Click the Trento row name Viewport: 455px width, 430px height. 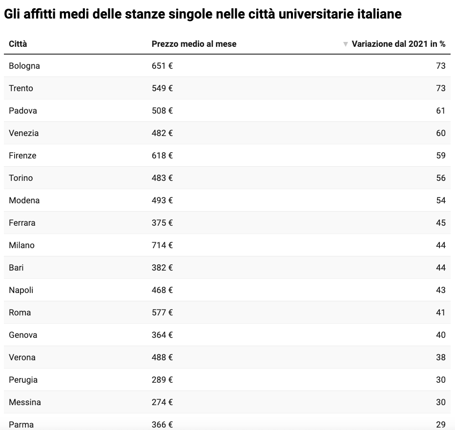(x=21, y=88)
